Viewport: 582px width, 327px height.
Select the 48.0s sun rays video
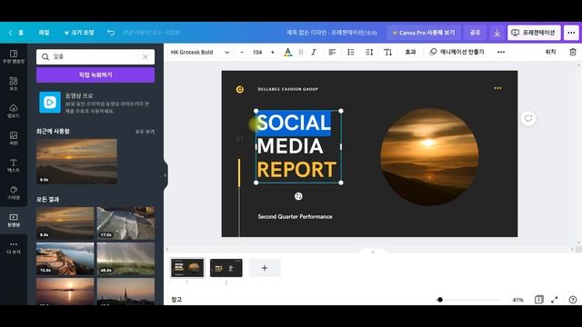(x=125, y=259)
